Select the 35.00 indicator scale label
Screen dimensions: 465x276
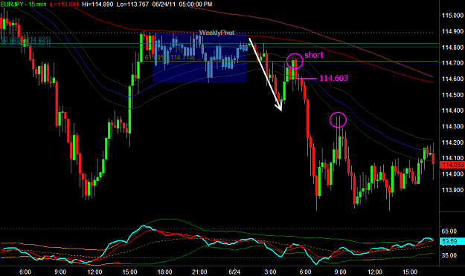click(x=449, y=255)
